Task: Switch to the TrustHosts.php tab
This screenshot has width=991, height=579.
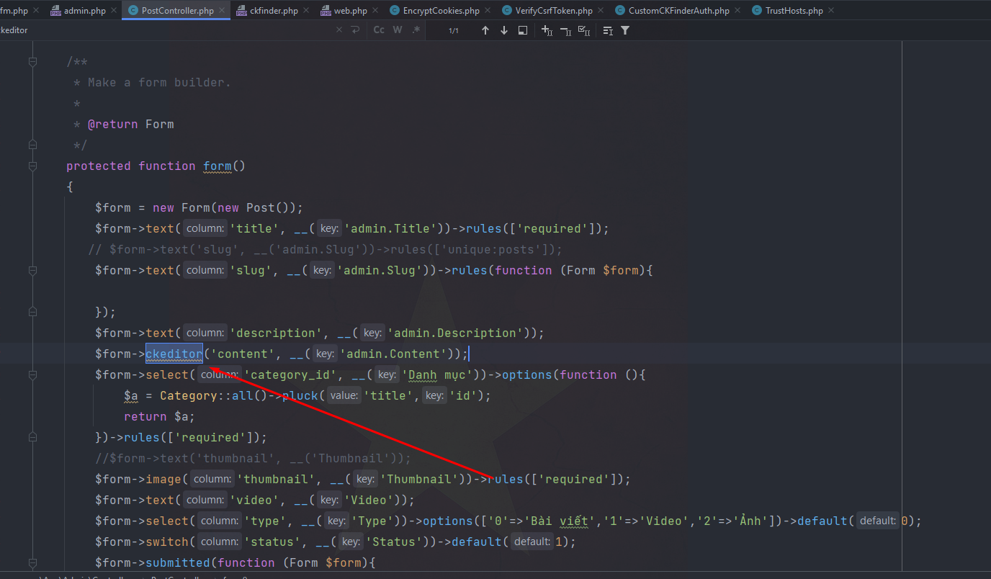Action: (794, 11)
